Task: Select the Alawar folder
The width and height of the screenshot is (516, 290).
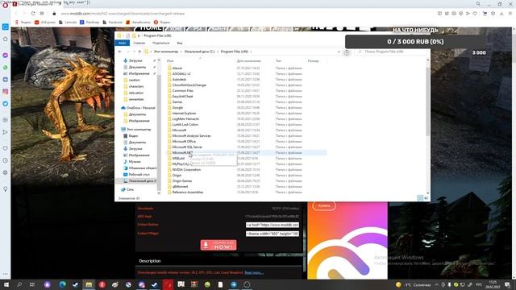Action: 177,68
